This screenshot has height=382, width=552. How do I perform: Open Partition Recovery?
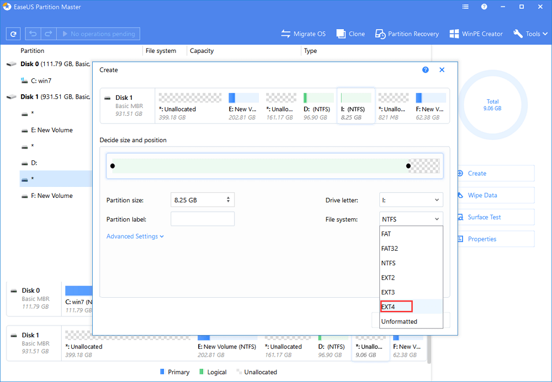pyautogui.click(x=407, y=34)
